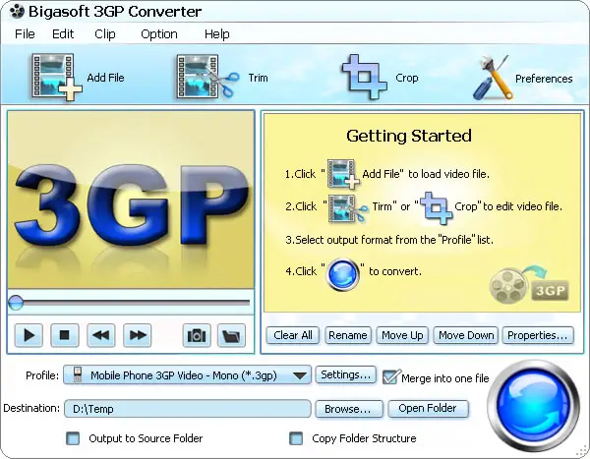Toggle Merge into one file checkbox

tap(390, 377)
